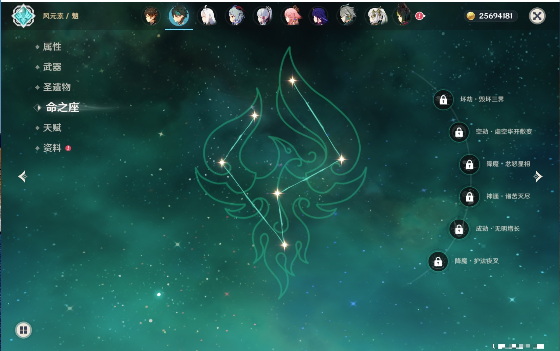Image resolution: width=560 pixels, height=351 pixels.
Task: Go to previous character with left arrow
Action: (22, 176)
